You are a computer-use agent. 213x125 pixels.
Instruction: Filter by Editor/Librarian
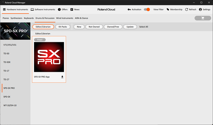pos(43,27)
